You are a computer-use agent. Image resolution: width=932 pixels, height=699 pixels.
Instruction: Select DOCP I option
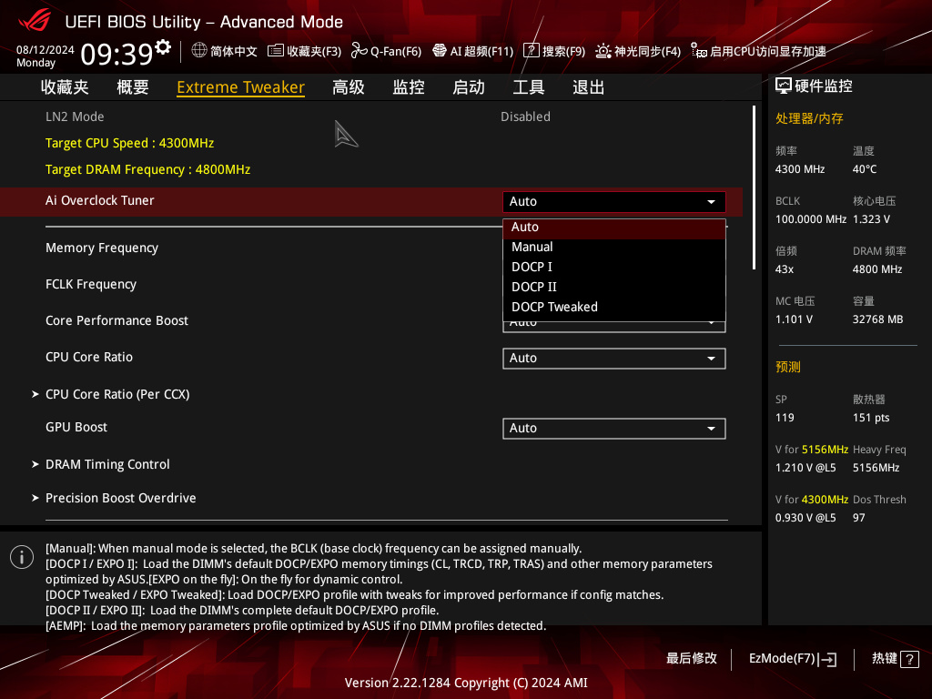pyautogui.click(x=614, y=268)
